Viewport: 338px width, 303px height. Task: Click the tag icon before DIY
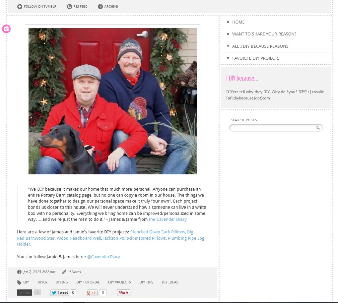tap(19, 282)
